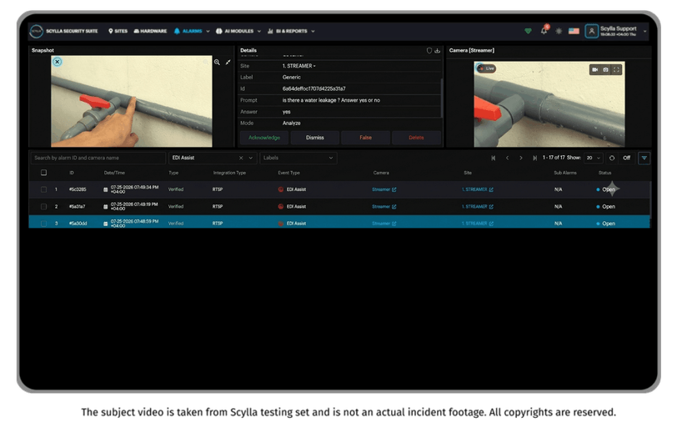Open 1. STREAMER site link in row 2
The height and width of the screenshot is (433, 677).
(x=478, y=207)
